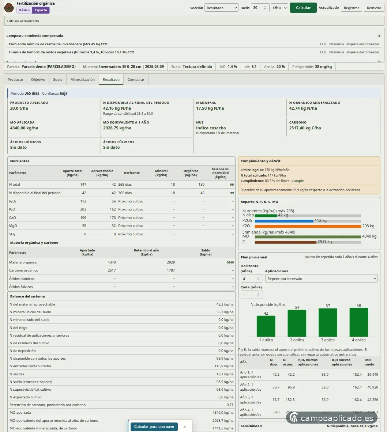This screenshot has height=432, width=387.
Task: Click the 'N disponible al final del periodo' table row
Action: tap(121, 193)
